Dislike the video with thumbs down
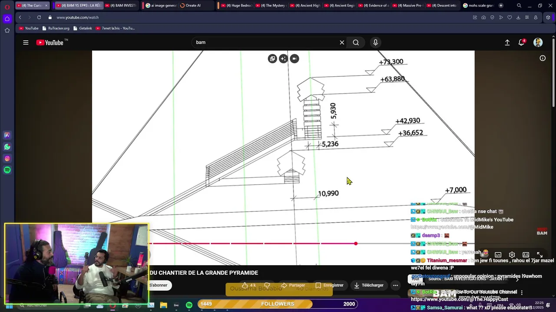Image resolution: width=556 pixels, height=312 pixels. point(267,285)
